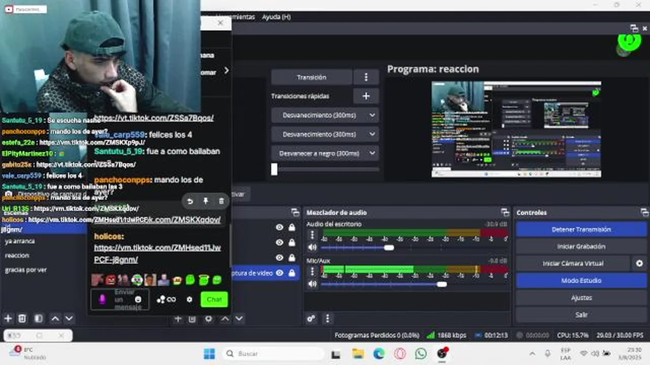Toggle visibility of the first source row
This screenshot has width=650, height=365.
[279, 227]
